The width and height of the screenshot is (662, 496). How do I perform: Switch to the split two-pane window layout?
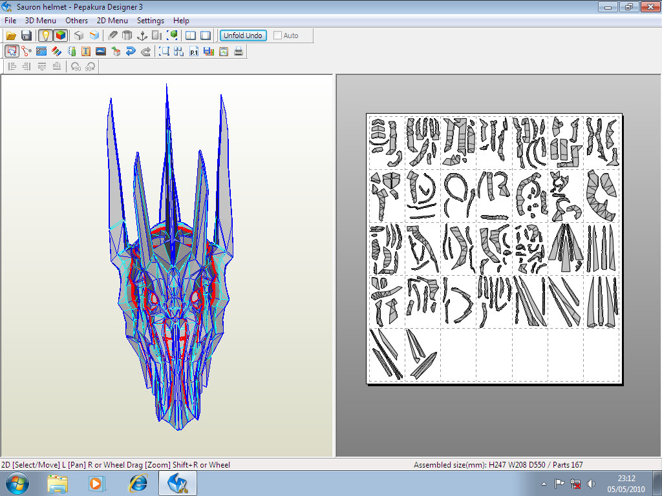[x=191, y=36]
